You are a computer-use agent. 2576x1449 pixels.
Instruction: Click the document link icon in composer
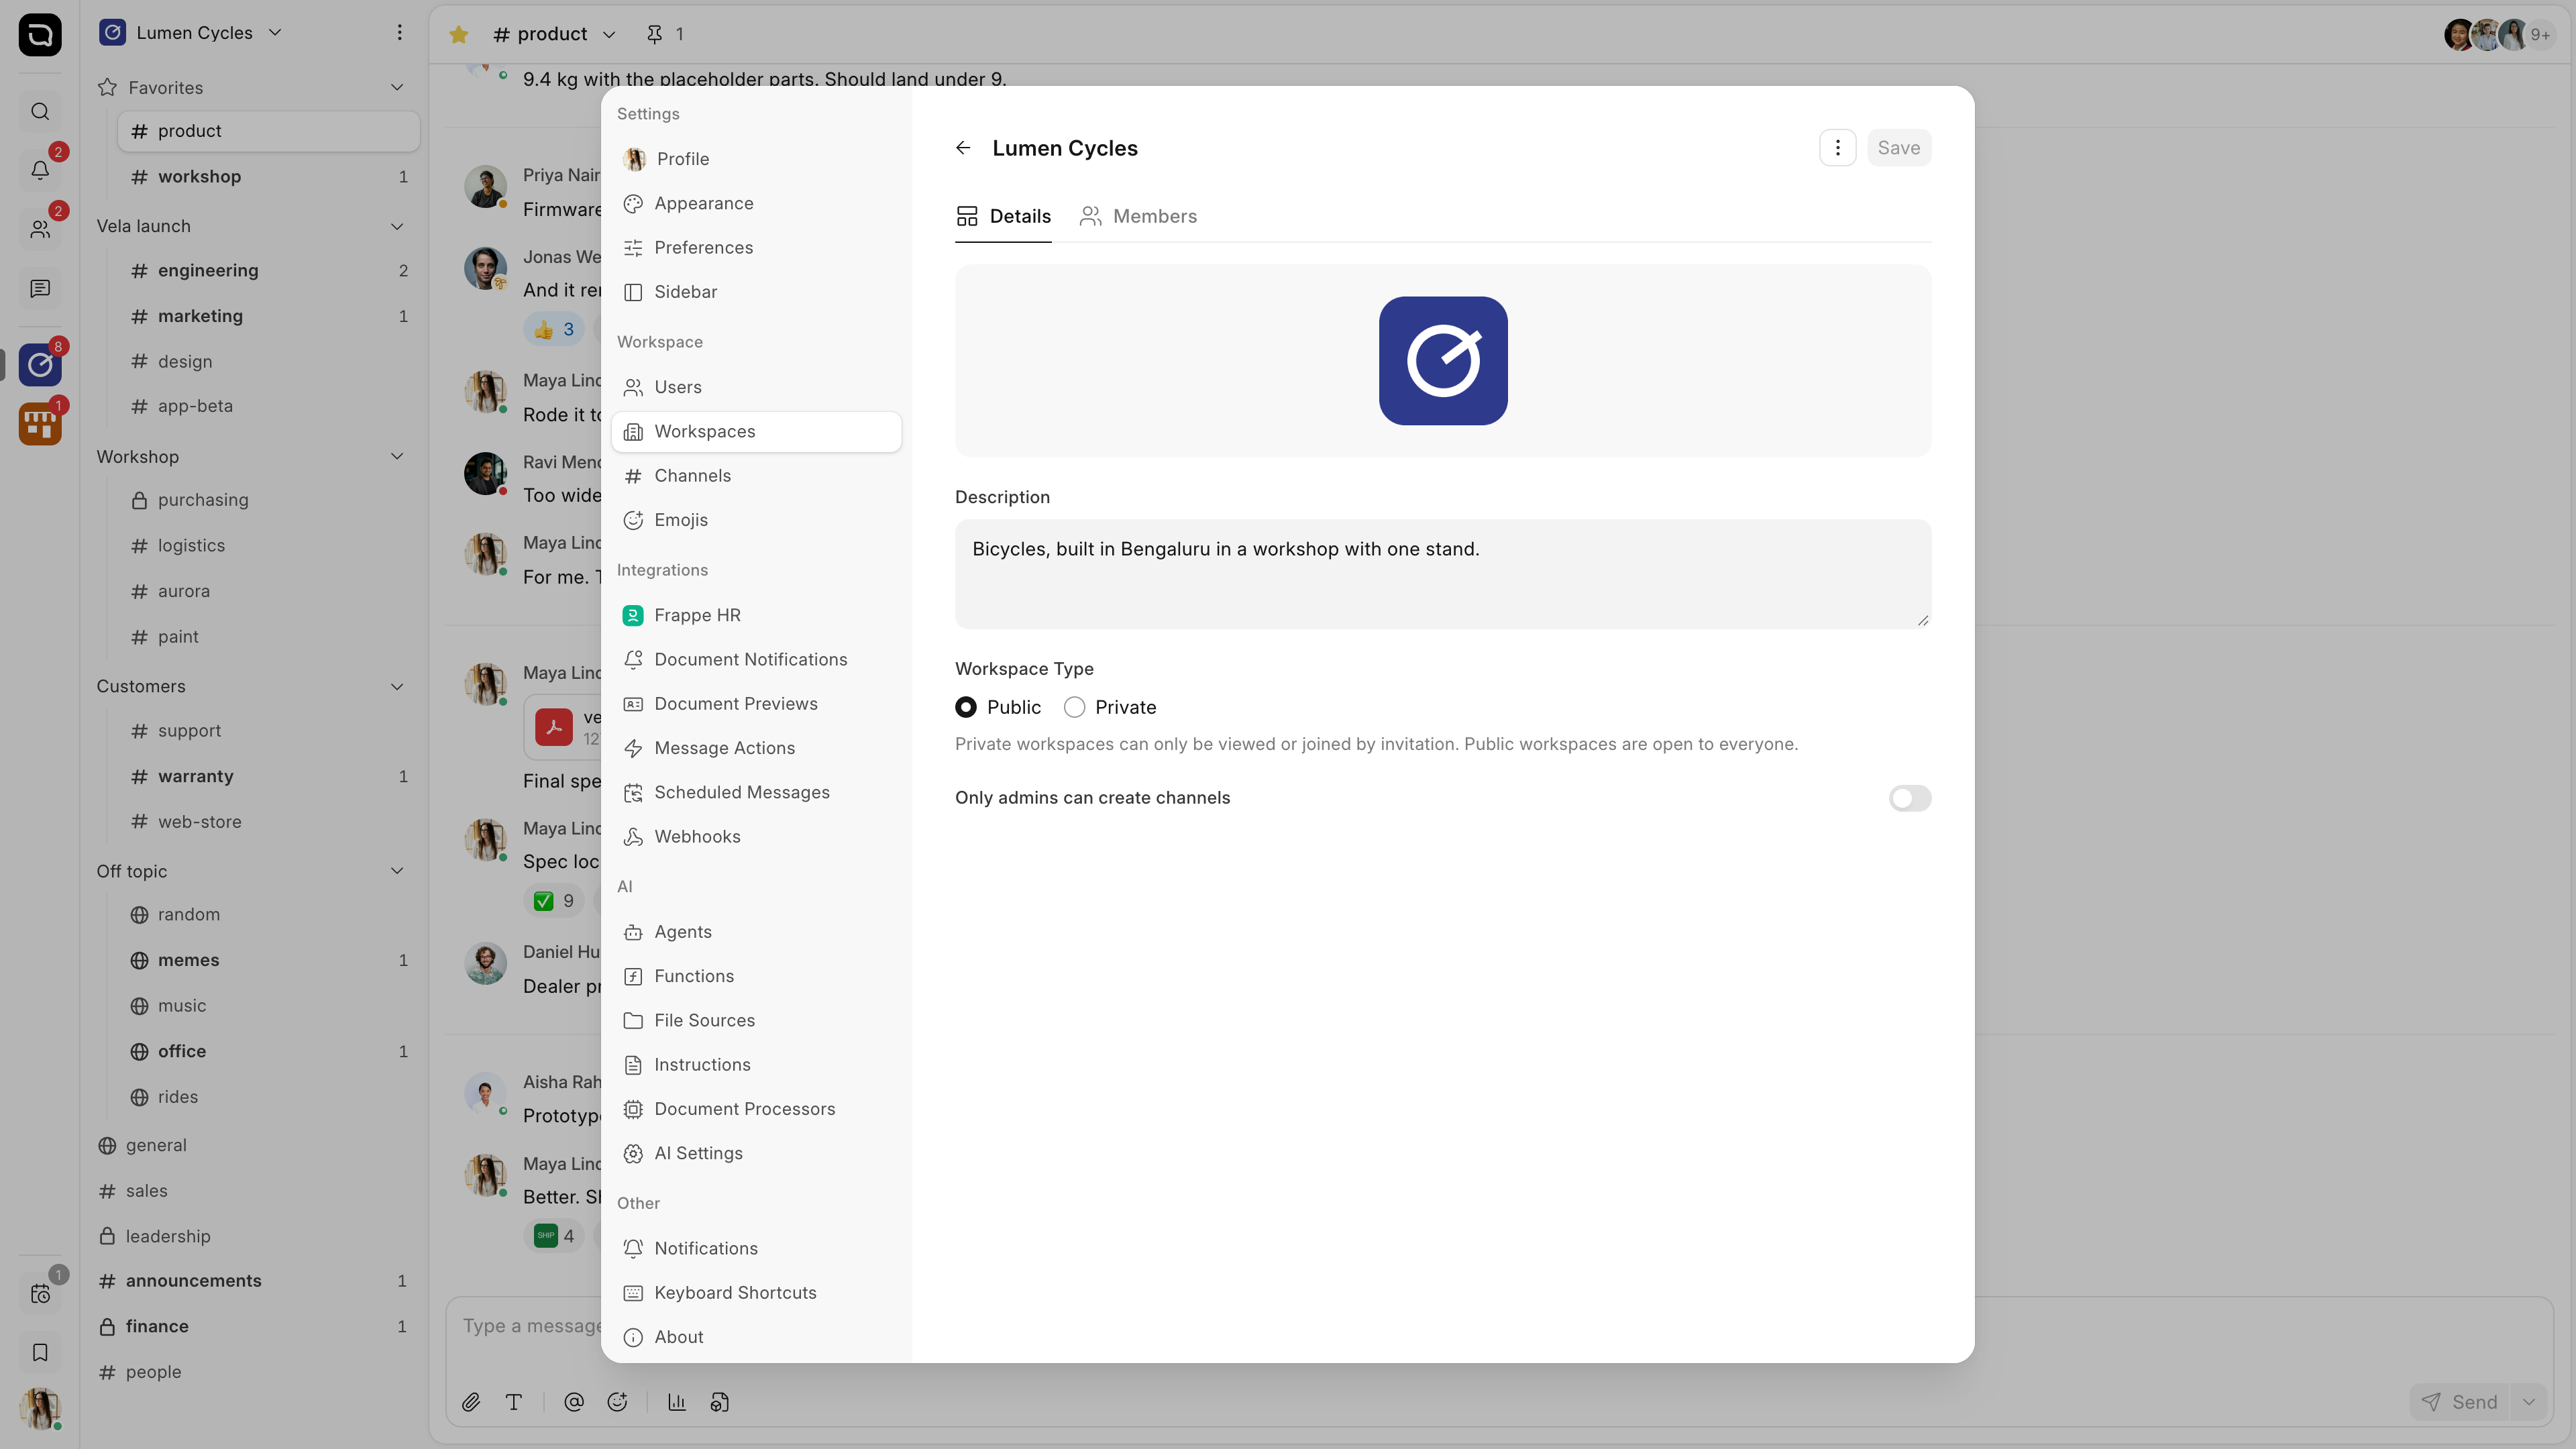[720, 1402]
